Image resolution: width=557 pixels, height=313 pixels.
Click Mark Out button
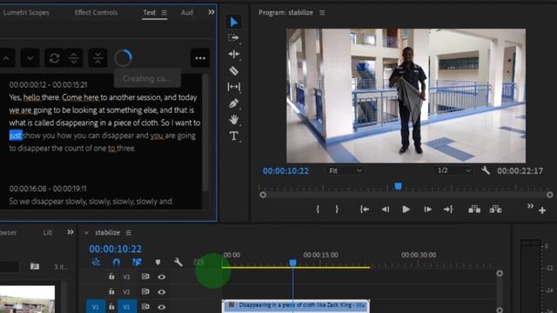click(337, 210)
